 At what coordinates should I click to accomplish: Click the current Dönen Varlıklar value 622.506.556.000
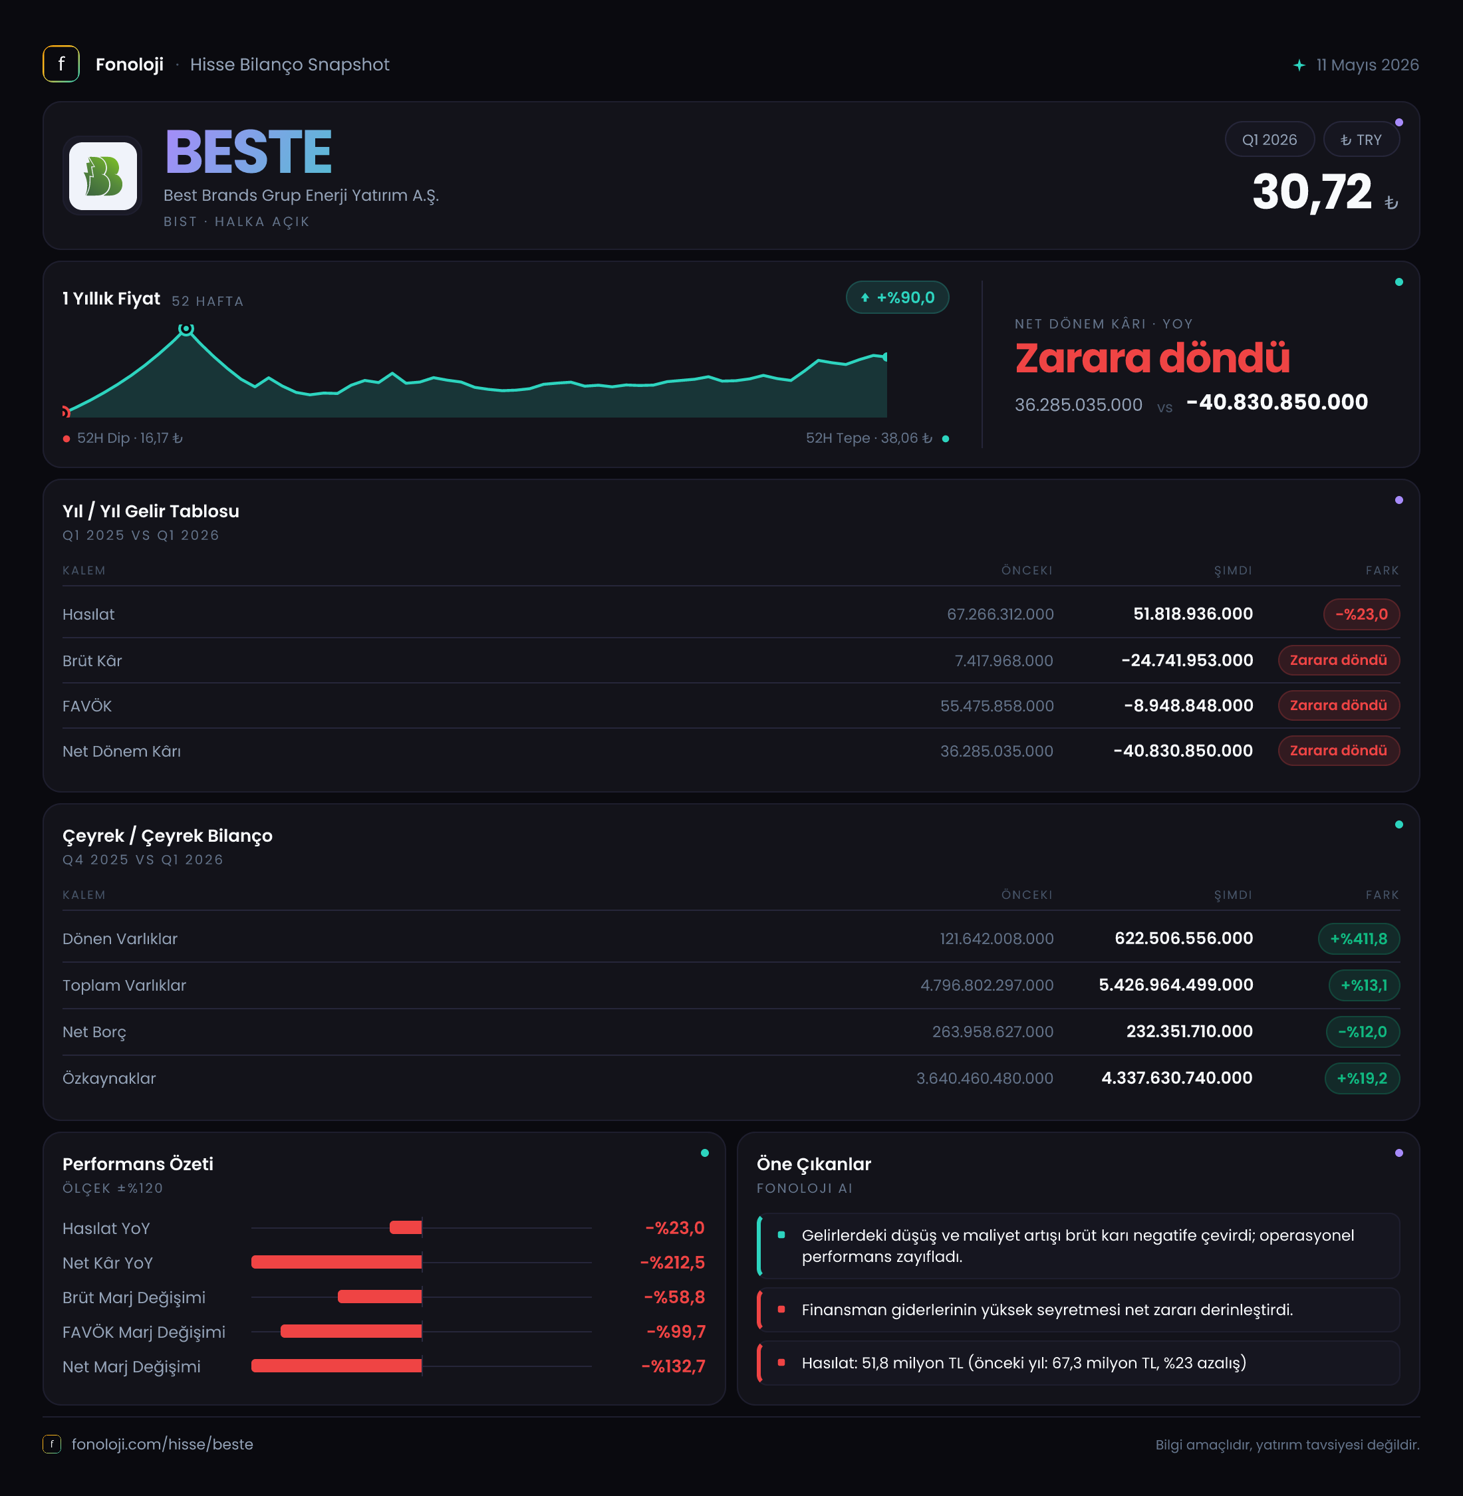click(1184, 938)
